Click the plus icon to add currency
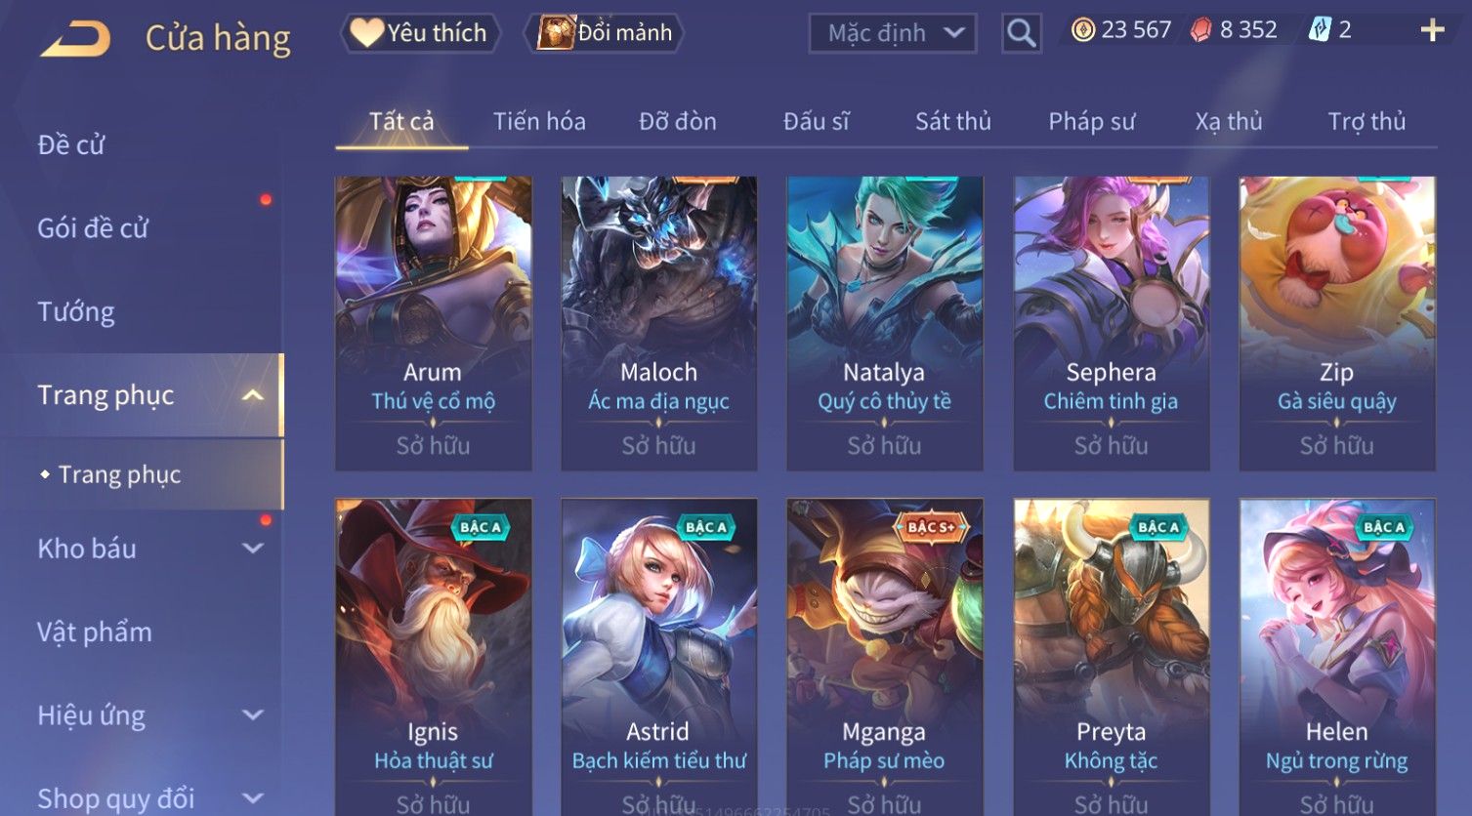 [1432, 31]
